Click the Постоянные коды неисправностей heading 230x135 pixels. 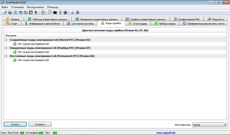pyautogui.click(x=52, y=56)
